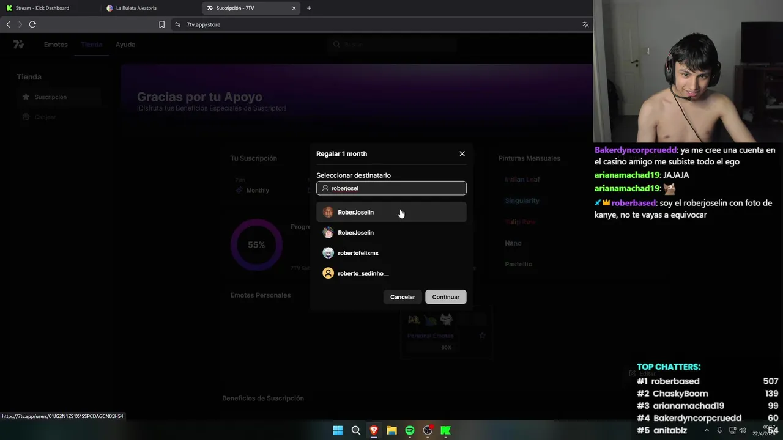Open Windows taskbar search
This screenshot has height=440, width=783.
tap(356, 430)
